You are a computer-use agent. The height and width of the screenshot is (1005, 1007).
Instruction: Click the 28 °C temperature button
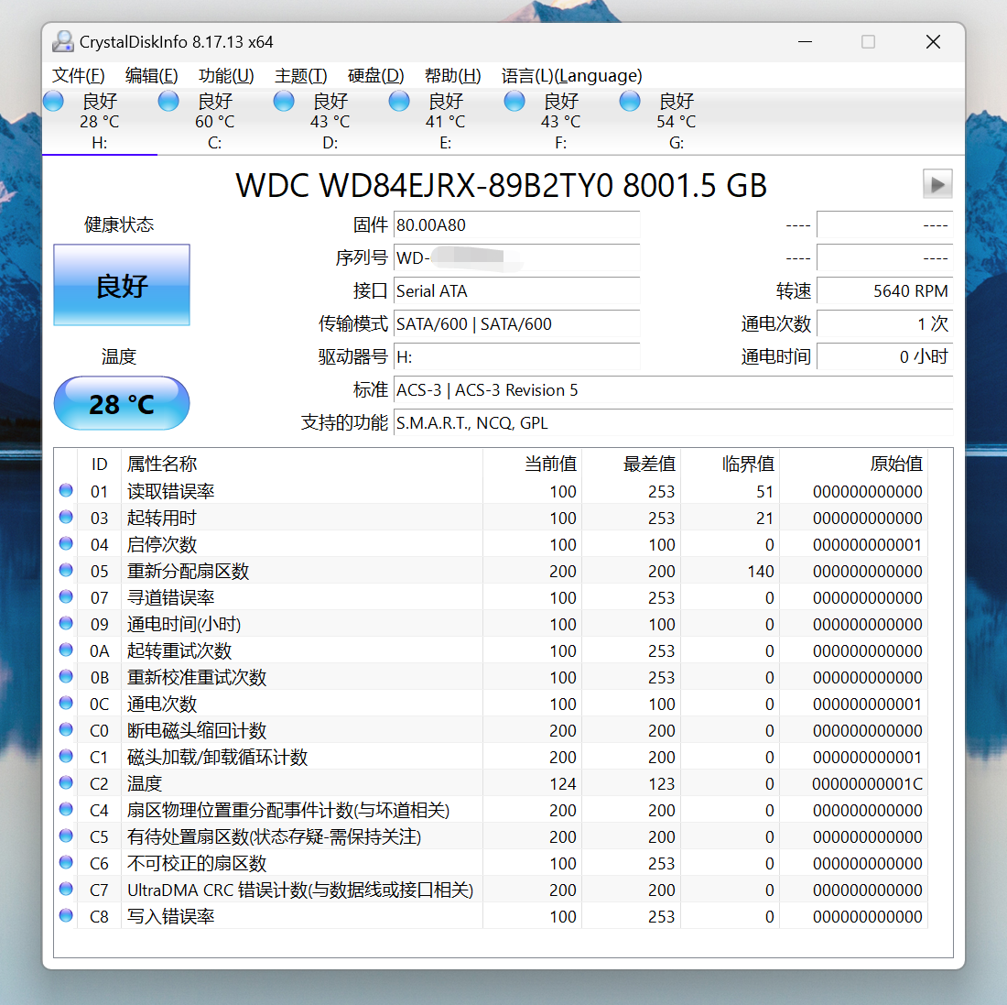click(122, 403)
